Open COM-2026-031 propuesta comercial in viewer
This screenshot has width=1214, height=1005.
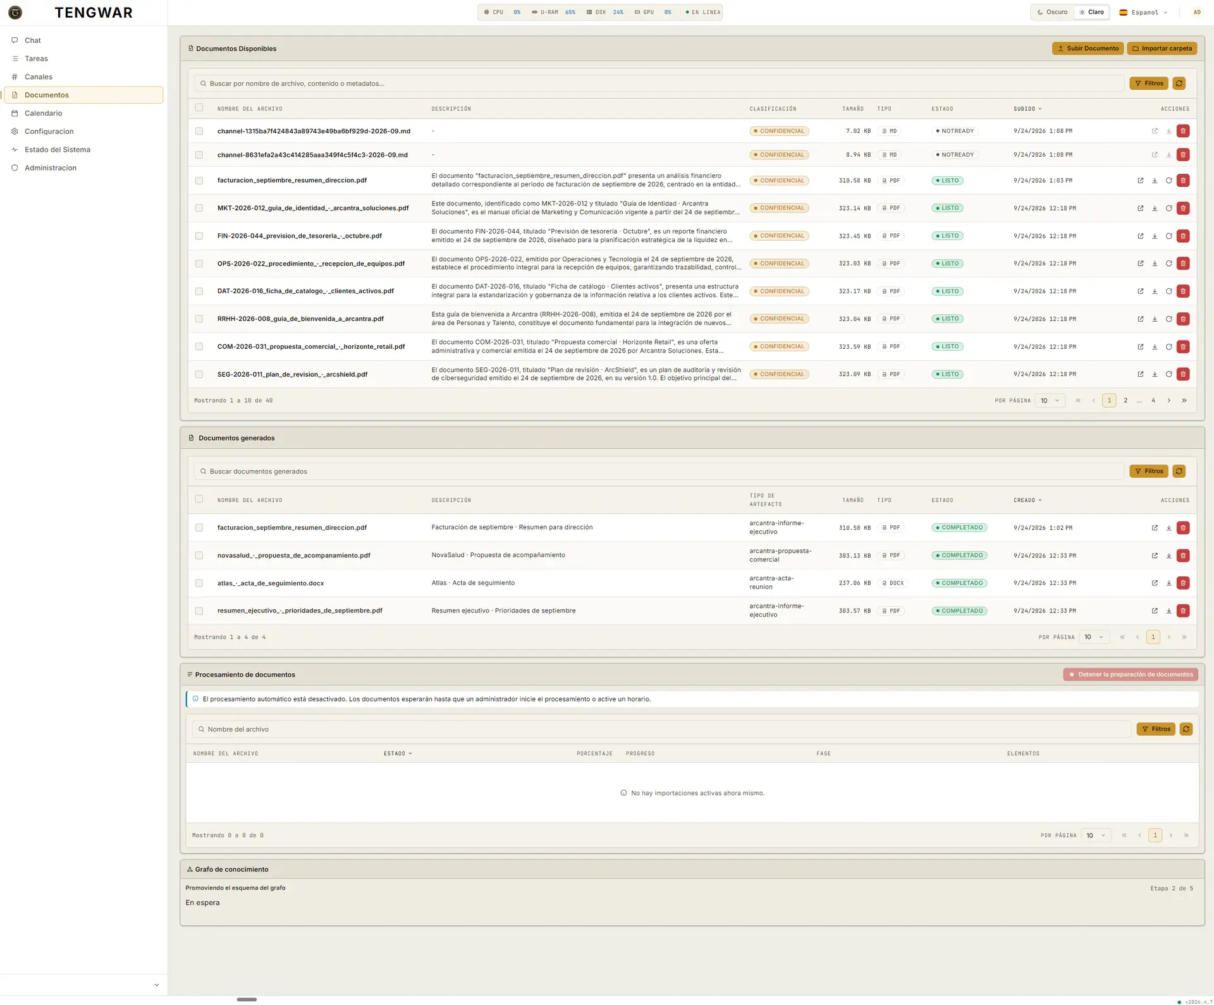click(1141, 346)
